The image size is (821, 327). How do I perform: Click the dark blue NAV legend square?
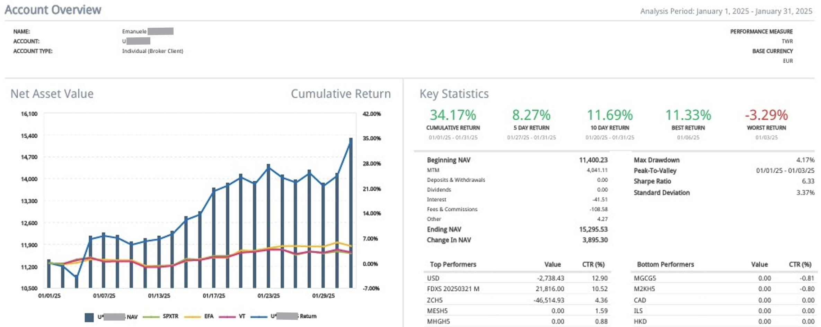pos(89,317)
